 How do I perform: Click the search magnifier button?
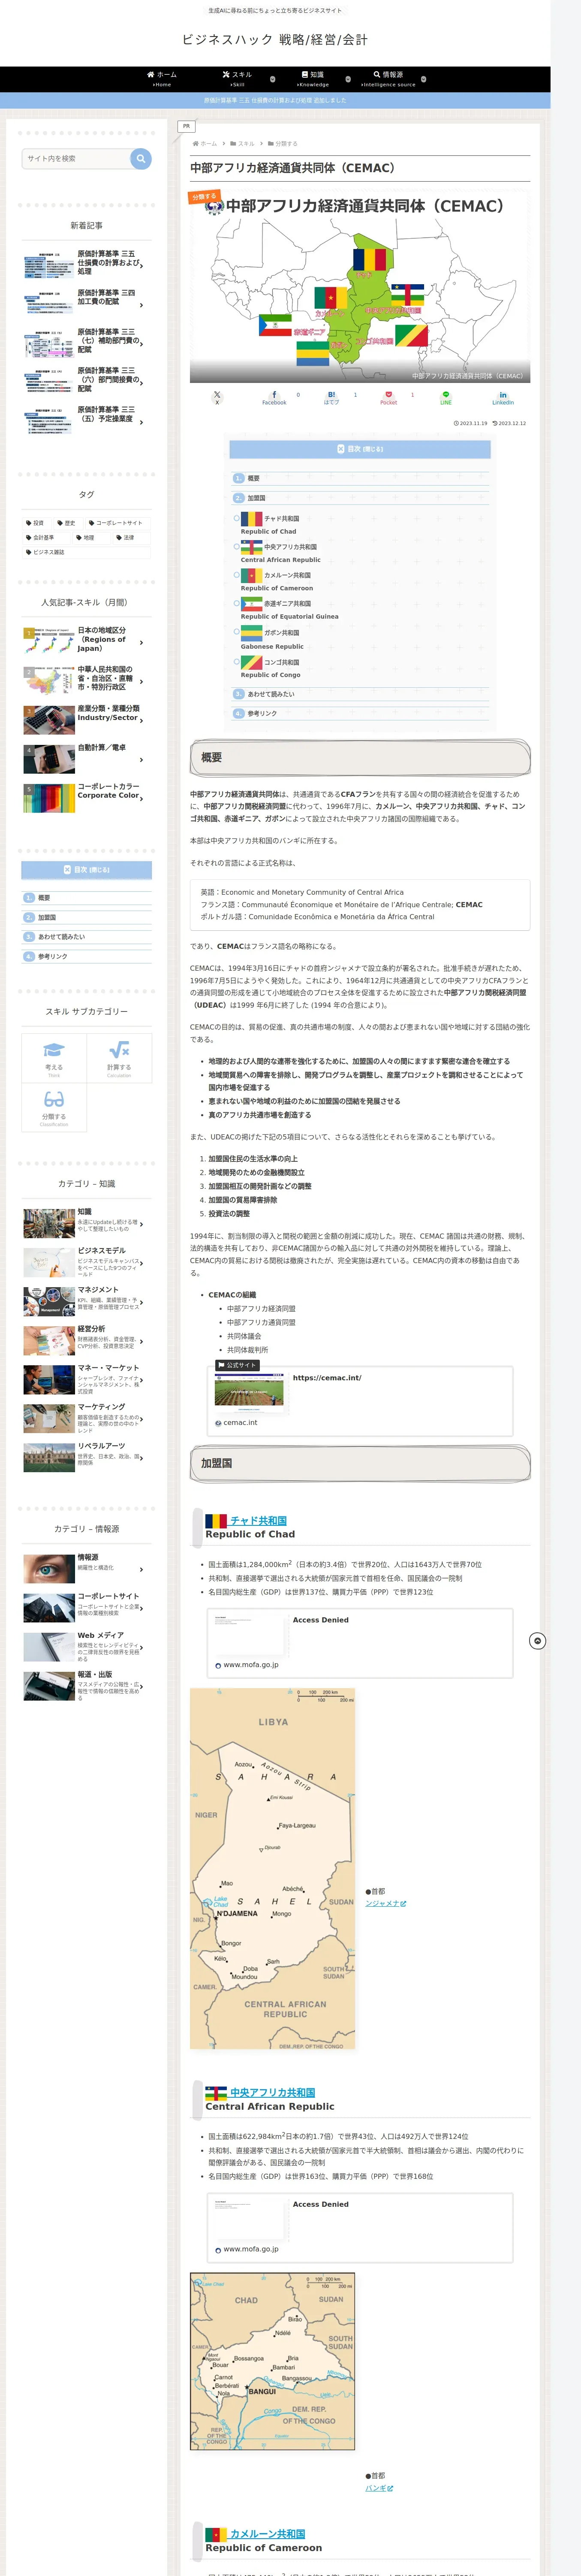point(141,158)
